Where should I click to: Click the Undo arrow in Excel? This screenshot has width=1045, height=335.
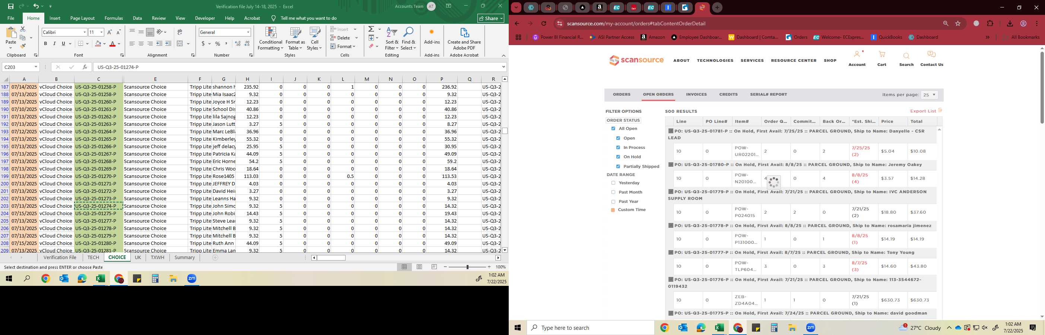(x=36, y=6)
